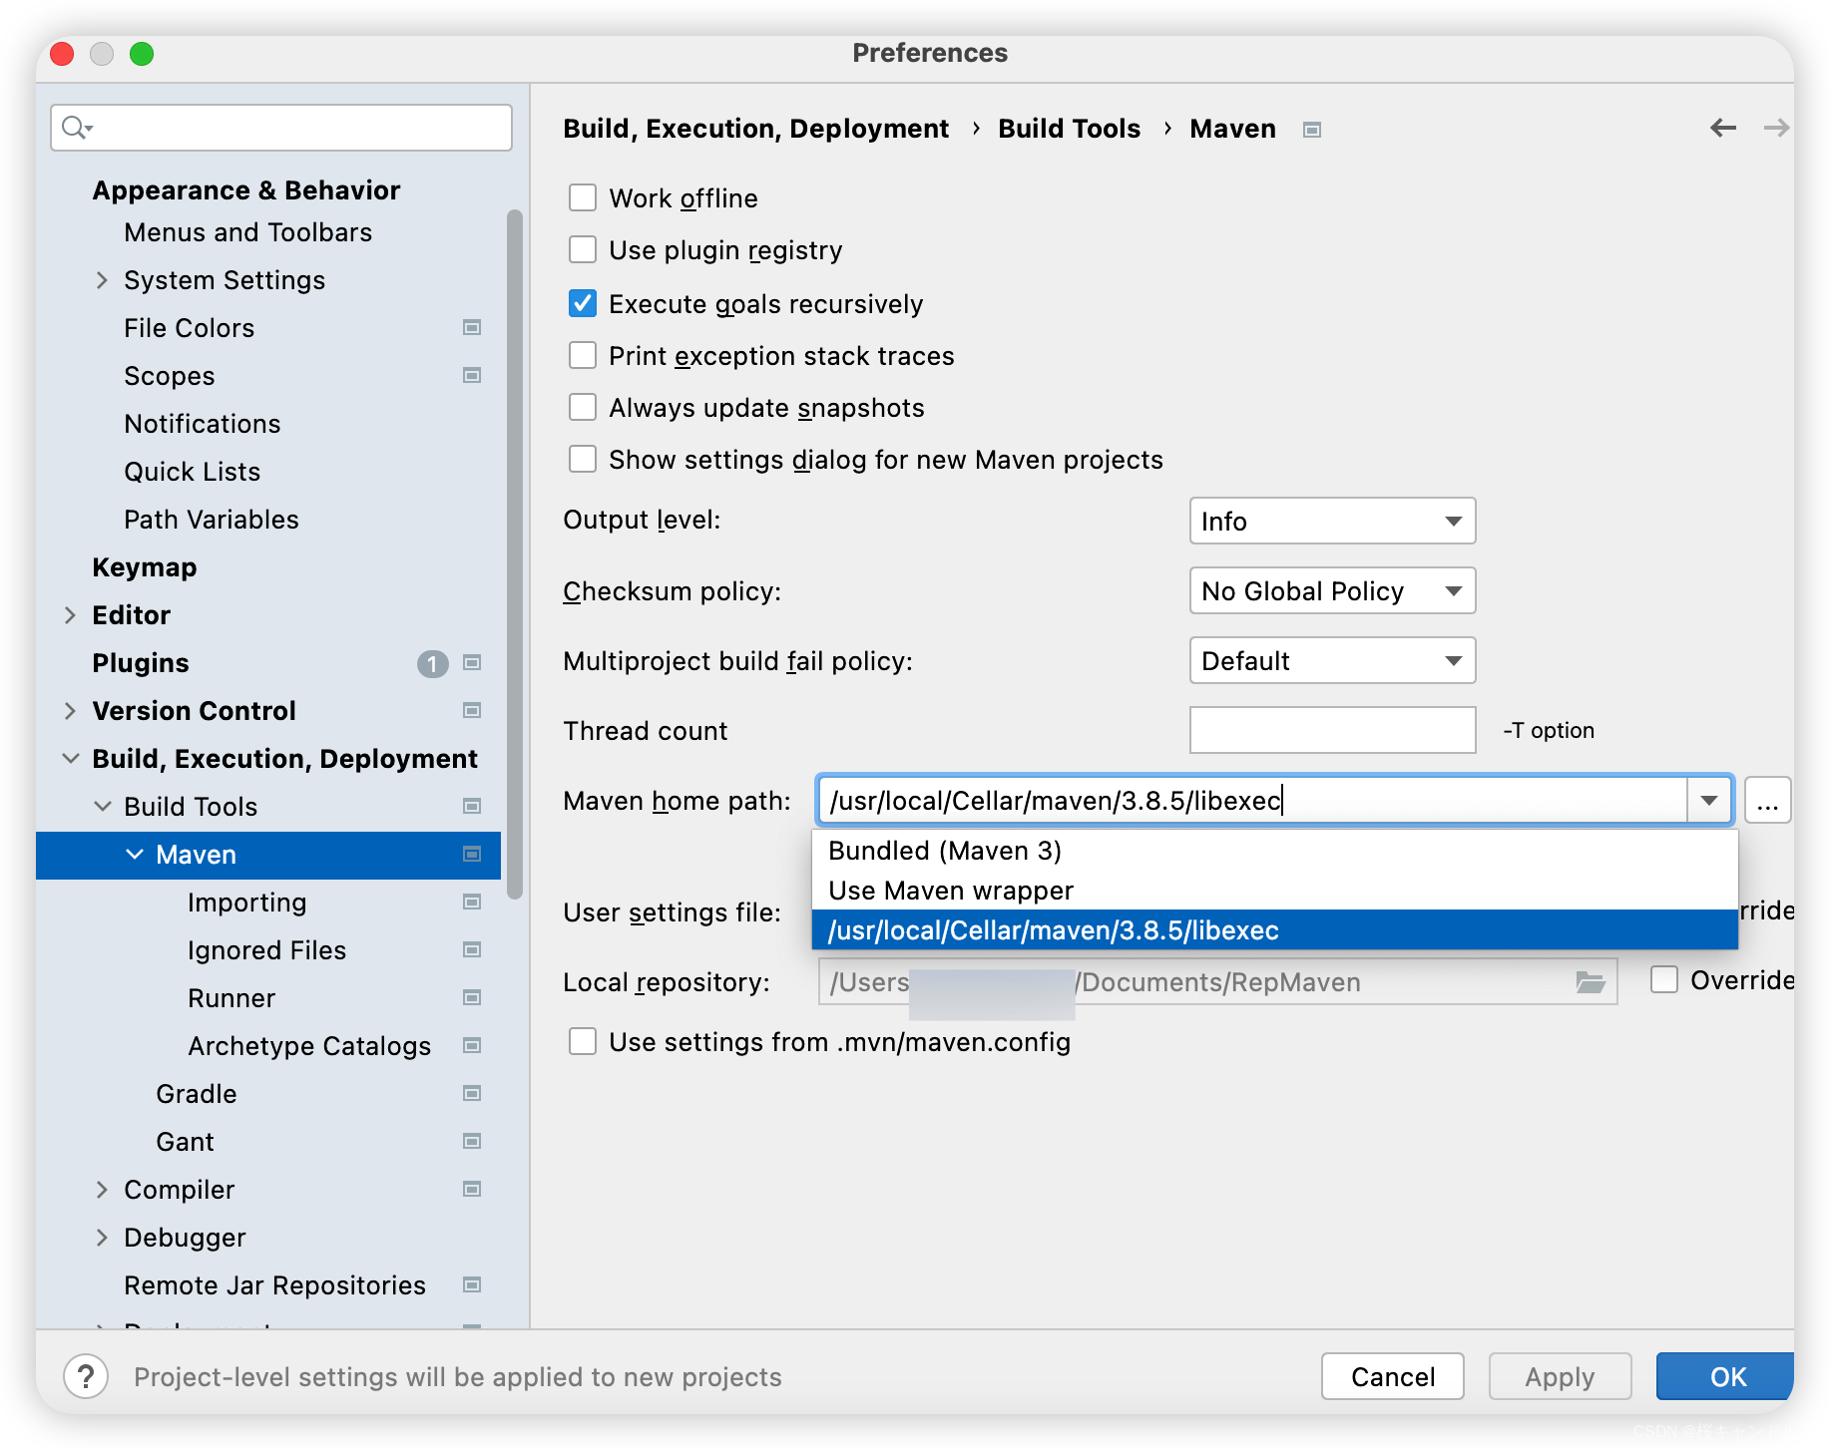Image resolution: width=1830 pixels, height=1450 pixels.
Task: Click the Plugins update count badge
Action: pyautogui.click(x=432, y=663)
